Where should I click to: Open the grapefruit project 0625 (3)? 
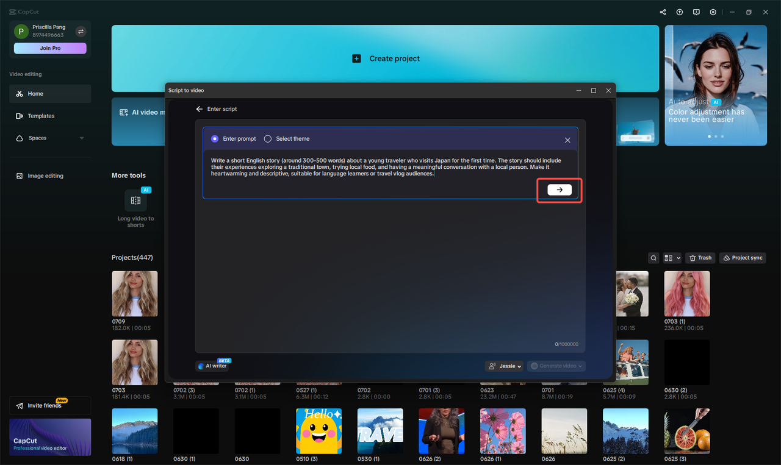tap(687, 431)
